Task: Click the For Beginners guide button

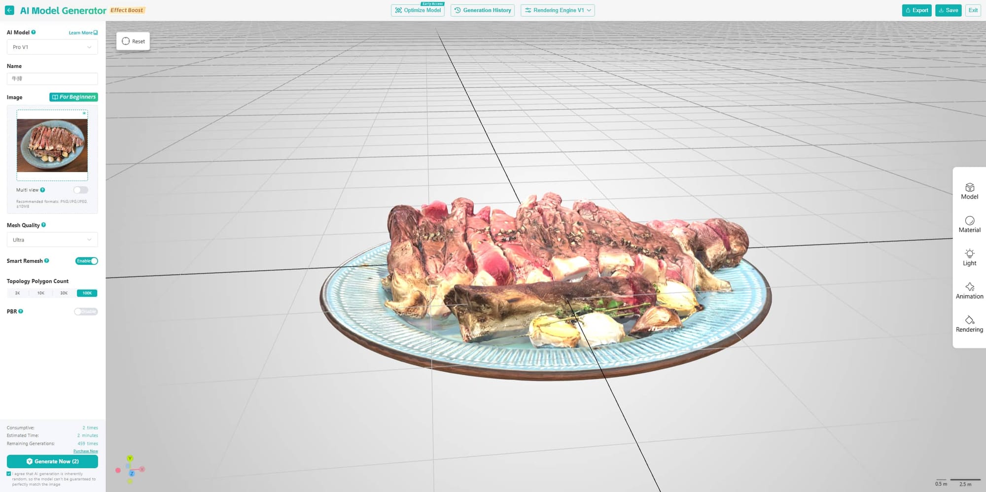Action: pos(73,97)
